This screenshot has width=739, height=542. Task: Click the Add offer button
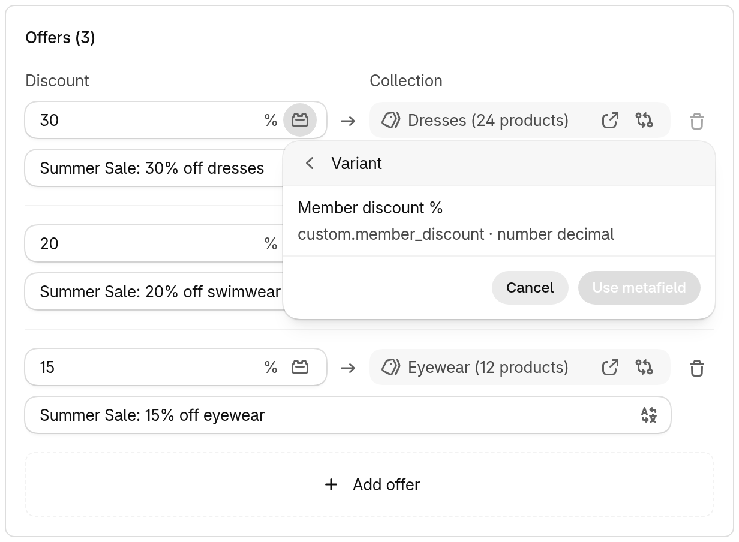point(369,484)
